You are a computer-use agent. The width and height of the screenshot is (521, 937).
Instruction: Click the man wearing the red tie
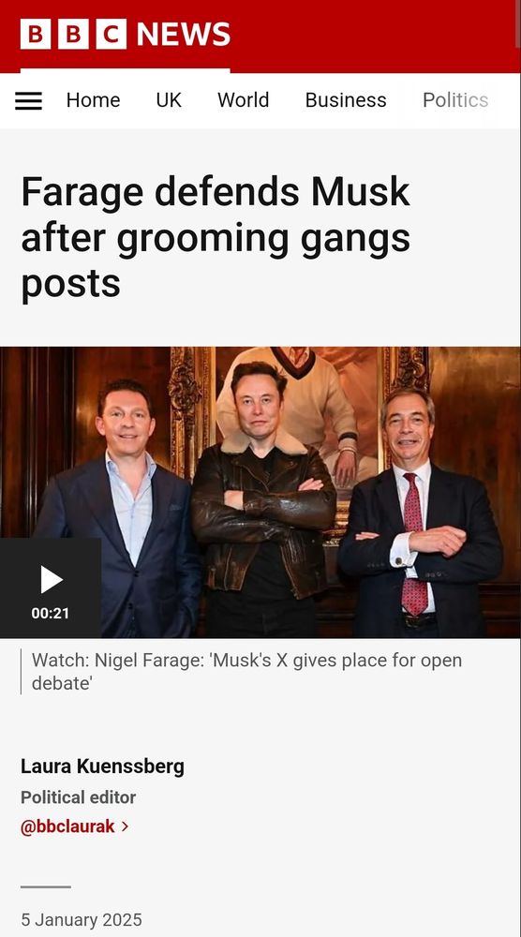(x=418, y=513)
